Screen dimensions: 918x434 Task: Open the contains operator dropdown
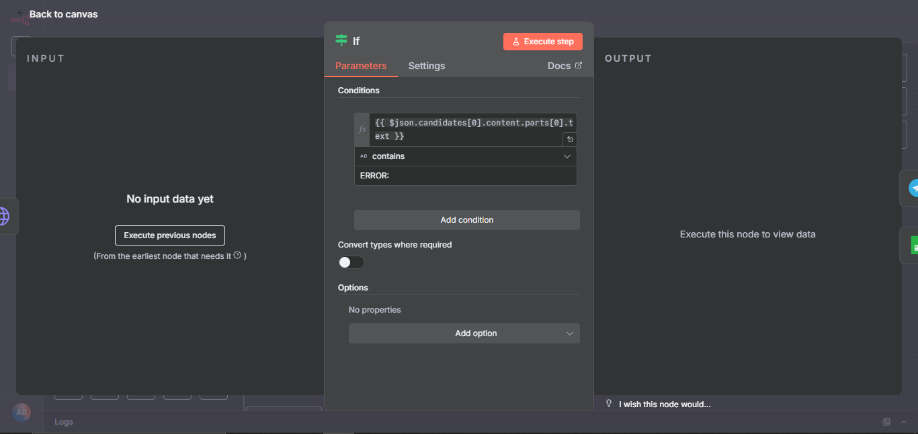click(466, 156)
